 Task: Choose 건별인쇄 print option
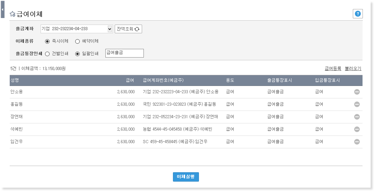point(47,54)
